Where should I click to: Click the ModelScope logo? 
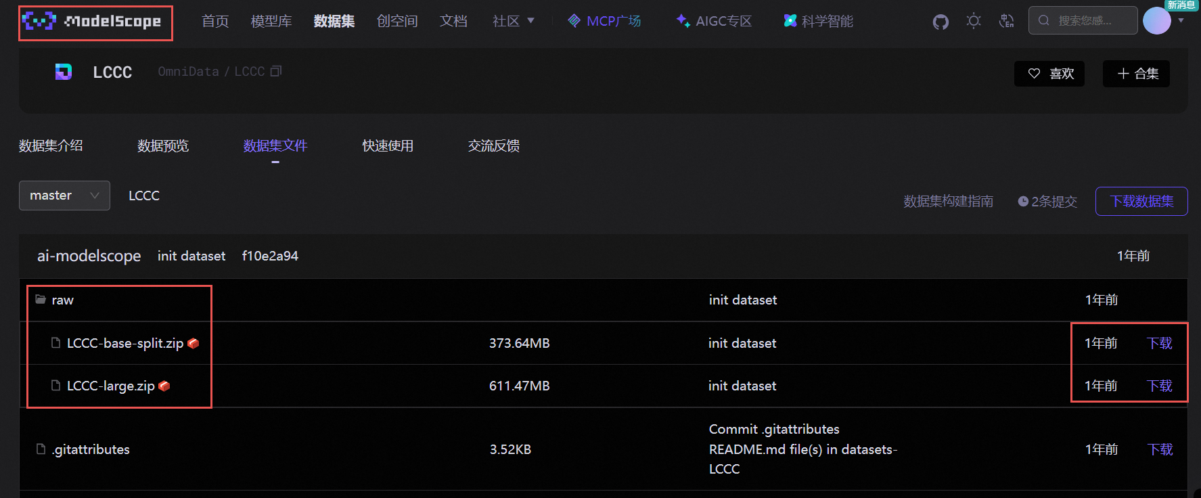tap(92, 22)
